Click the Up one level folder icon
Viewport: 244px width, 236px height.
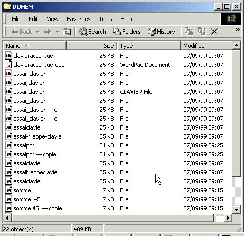tap(67, 32)
